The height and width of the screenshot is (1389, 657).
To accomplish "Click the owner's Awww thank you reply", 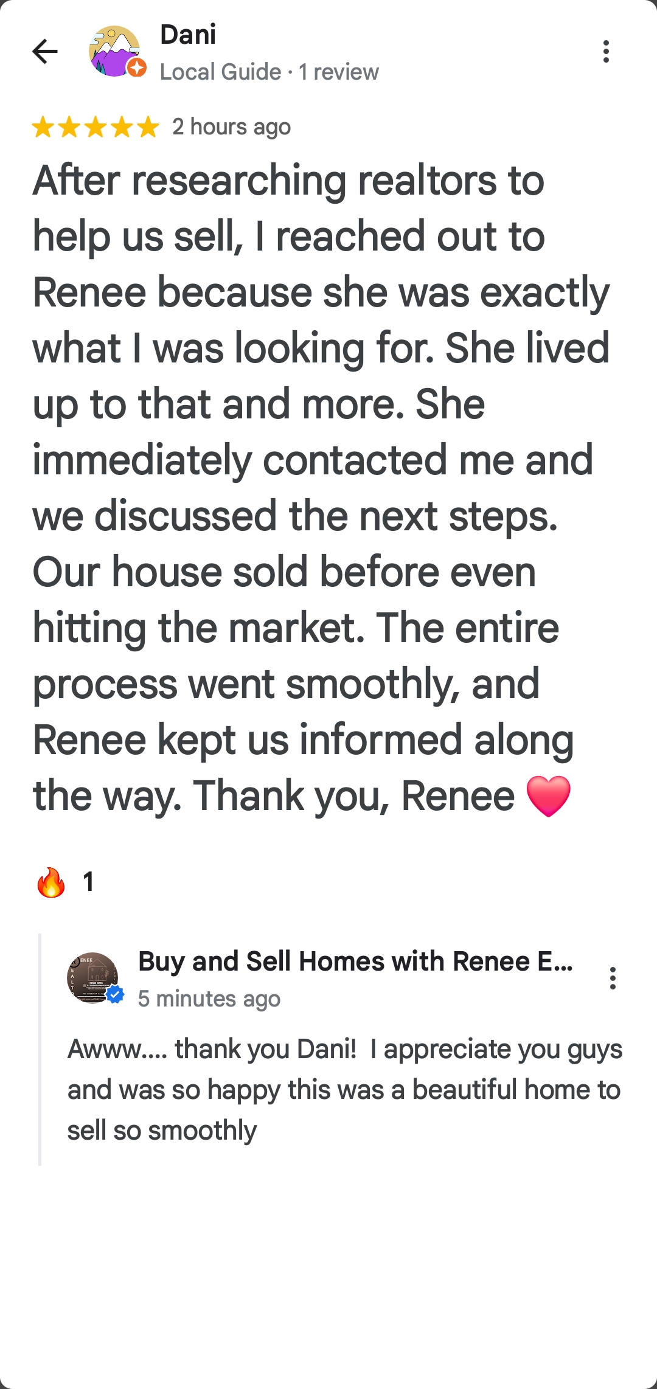I will [x=344, y=1089].
